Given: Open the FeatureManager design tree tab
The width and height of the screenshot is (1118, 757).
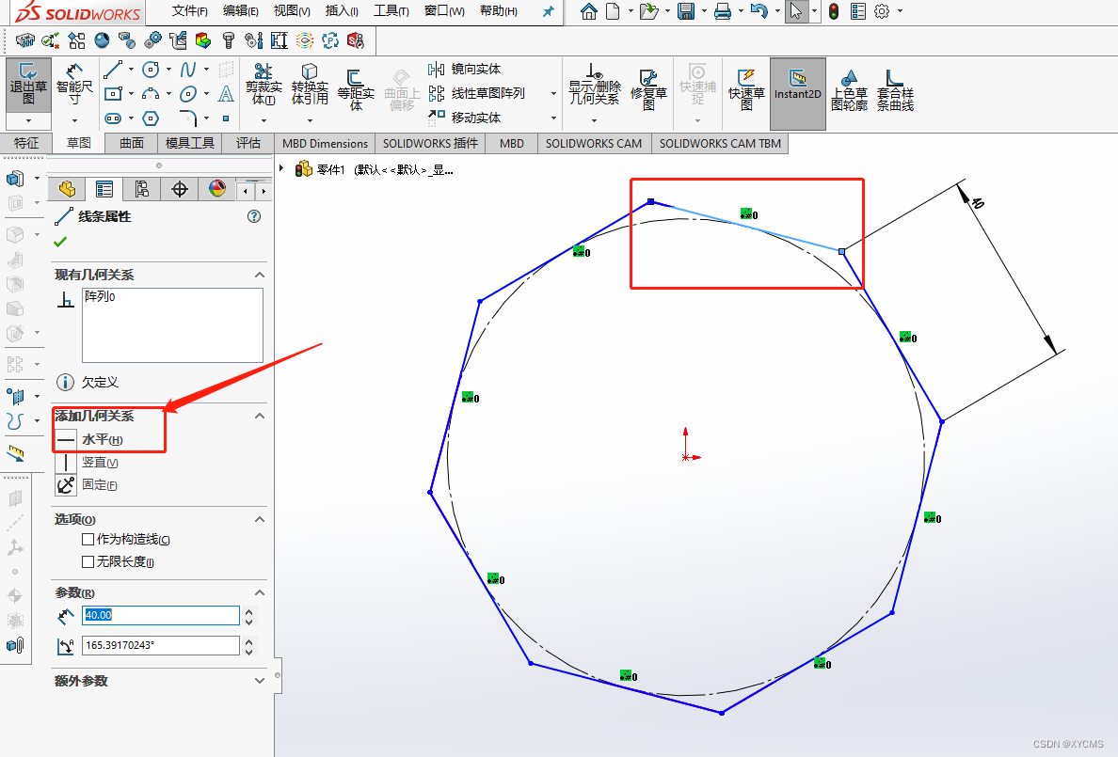Looking at the screenshot, I should pos(67,189).
